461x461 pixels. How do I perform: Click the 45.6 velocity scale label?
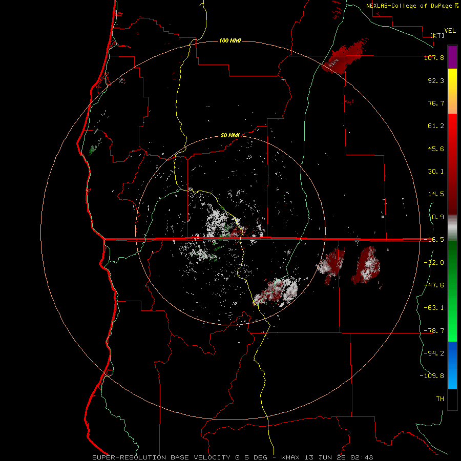(x=436, y=149)
